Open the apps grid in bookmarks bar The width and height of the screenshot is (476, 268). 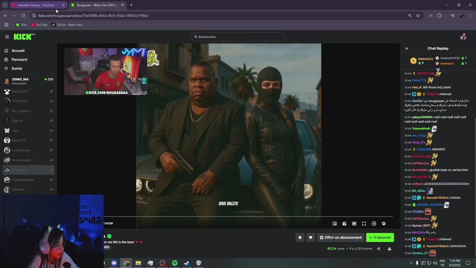click(6, 25)
